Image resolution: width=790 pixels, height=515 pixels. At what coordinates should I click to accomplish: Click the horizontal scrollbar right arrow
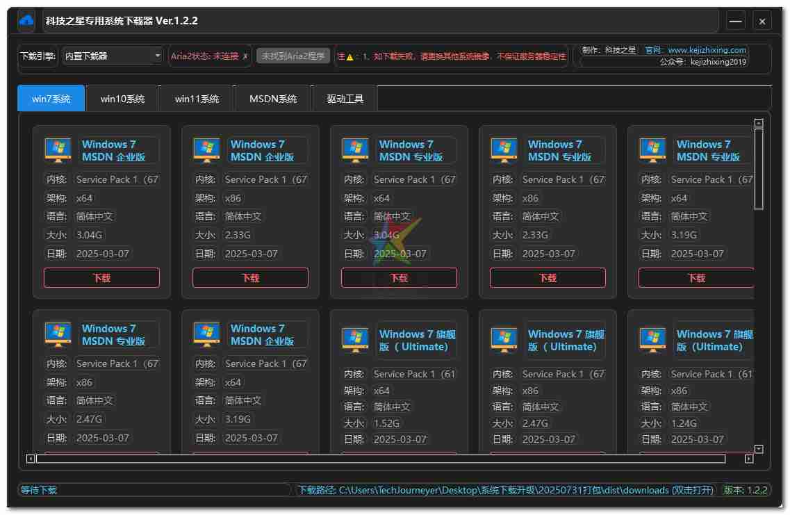[748, 459]
